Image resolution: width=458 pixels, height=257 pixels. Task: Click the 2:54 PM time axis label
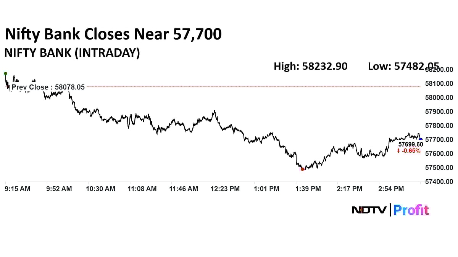pos(391,189)
